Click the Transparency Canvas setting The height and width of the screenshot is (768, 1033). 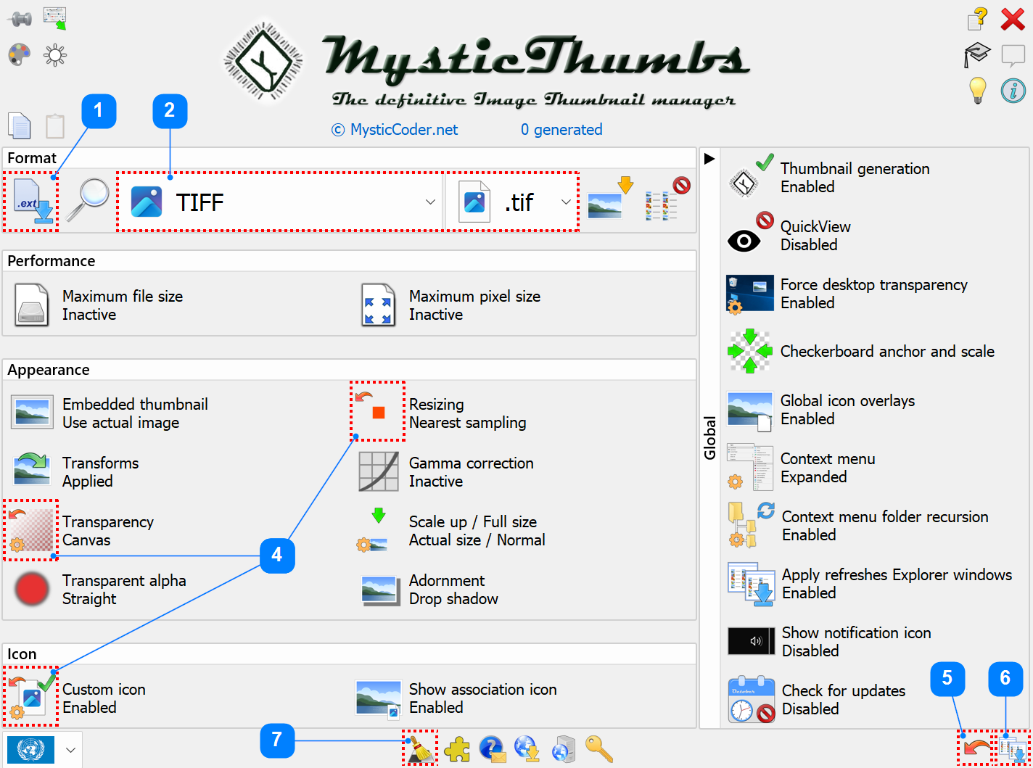pyautogui.click(x=80, y=531)
